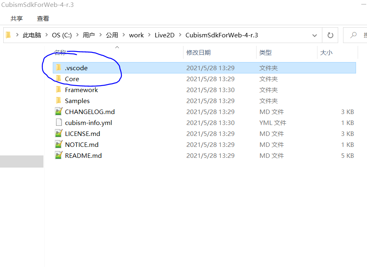Click the LICENSE.md file icon
Screen dimensions: 367x267
tap(58, 133)
